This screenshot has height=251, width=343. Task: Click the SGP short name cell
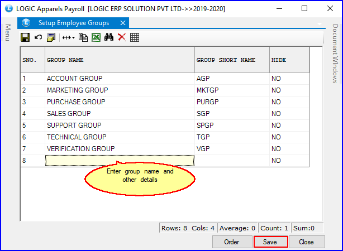coord(232,114)
